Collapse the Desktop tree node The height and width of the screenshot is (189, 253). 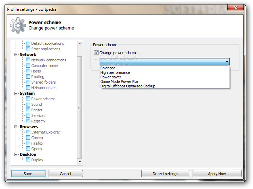16,154
